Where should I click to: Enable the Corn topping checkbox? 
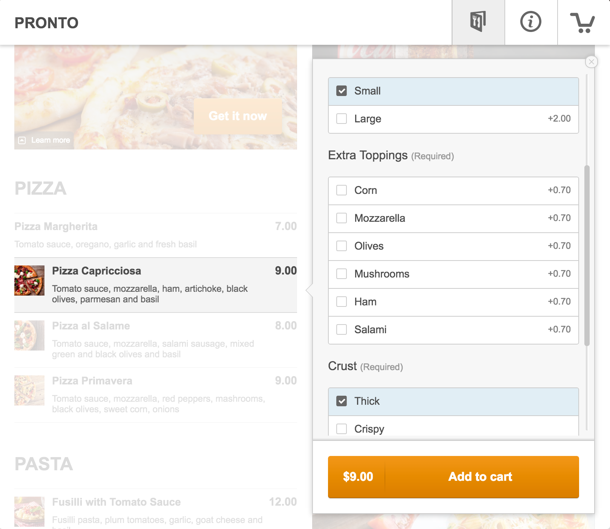click(342, 190)
